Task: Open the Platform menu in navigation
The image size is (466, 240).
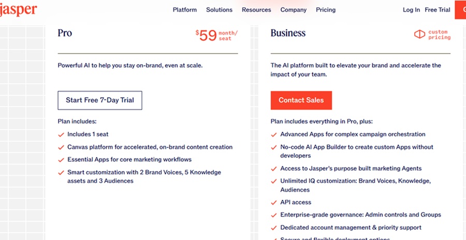Action: (x=185, y=10)
